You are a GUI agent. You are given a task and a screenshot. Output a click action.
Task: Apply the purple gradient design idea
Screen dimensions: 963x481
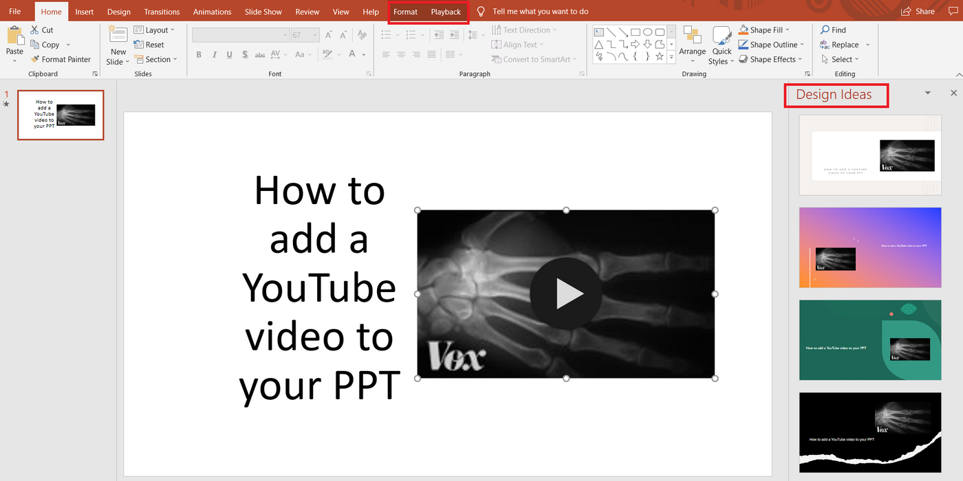coord(870,247)
